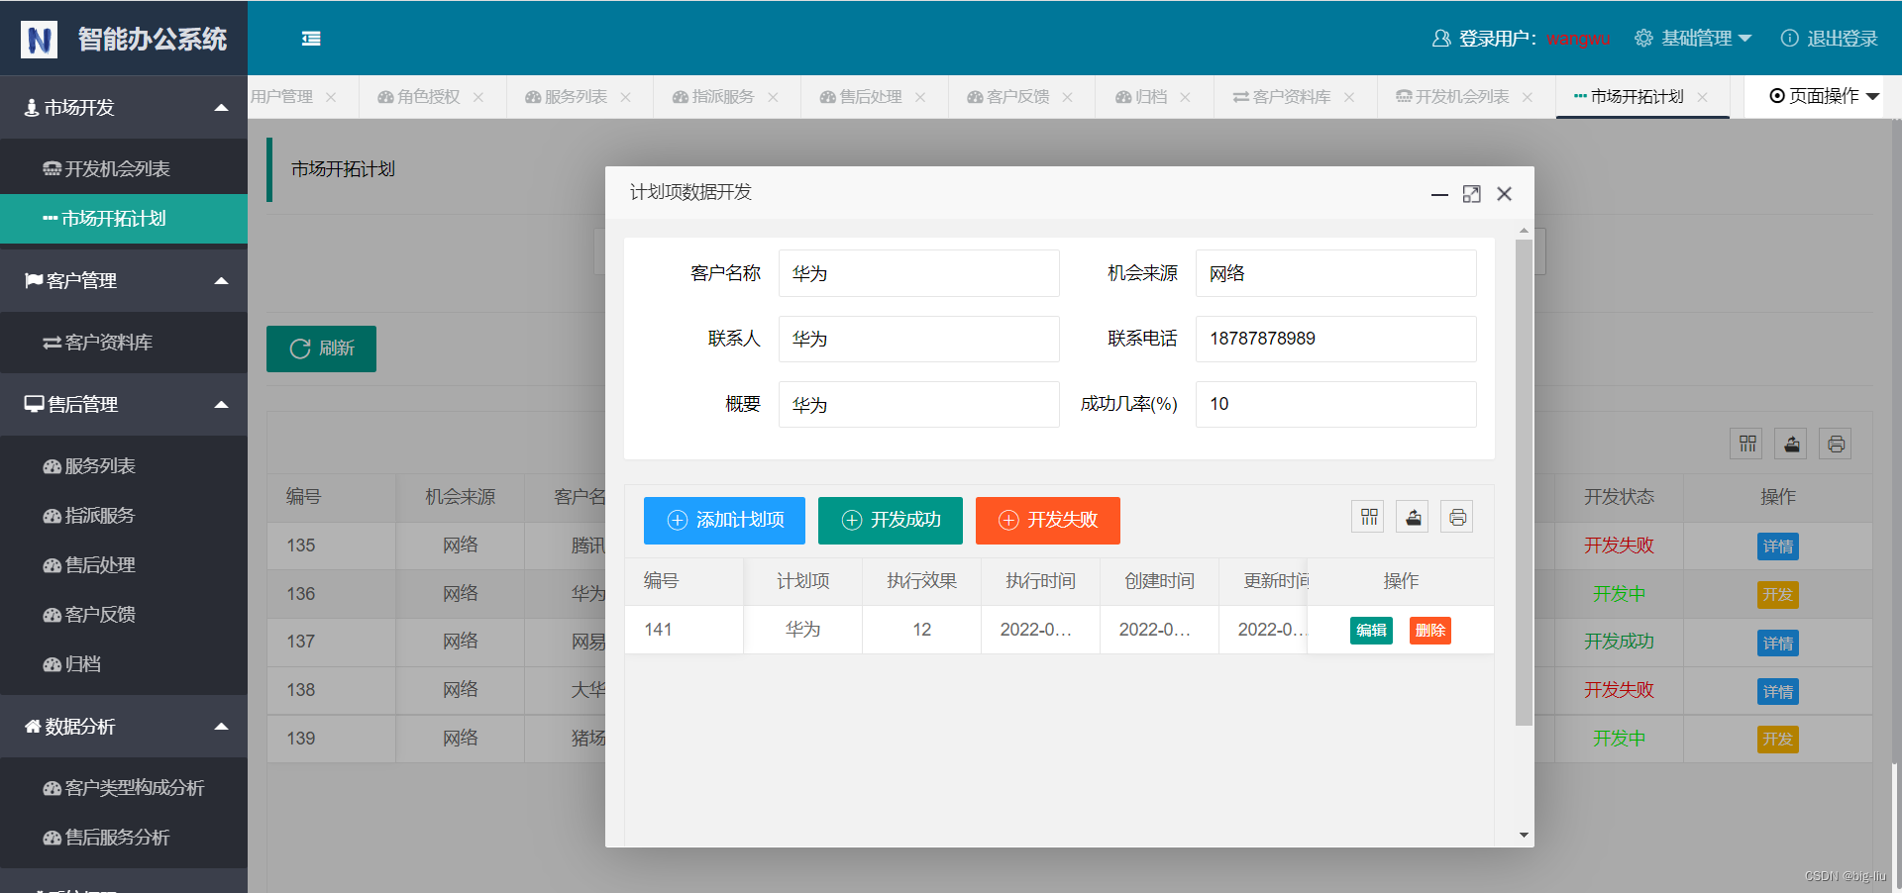Click the dialog's export table icon
The image size is (1902, 893).
[x=1414, y=517]
